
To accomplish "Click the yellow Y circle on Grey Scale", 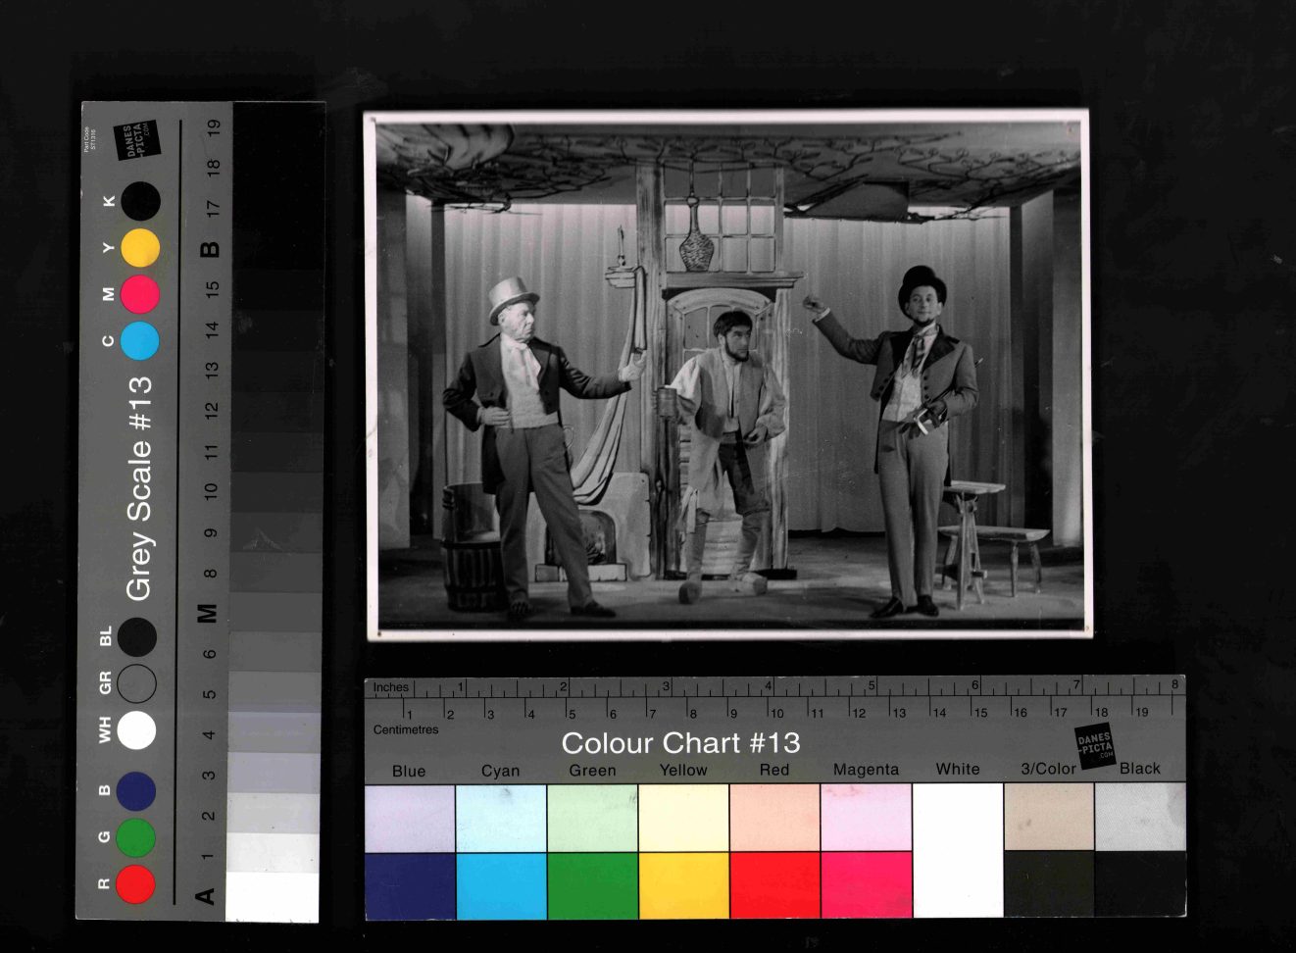I will coord(140,248).
